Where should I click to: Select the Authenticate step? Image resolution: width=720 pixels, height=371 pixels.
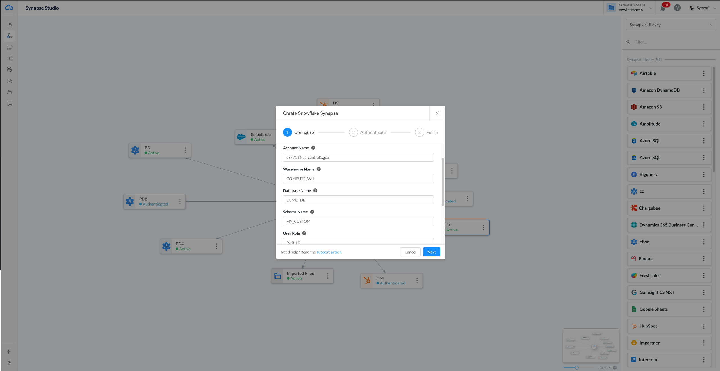coord(368,132)
